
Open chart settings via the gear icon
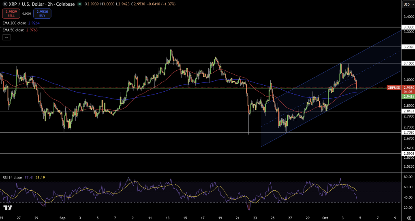click(407, 217)
